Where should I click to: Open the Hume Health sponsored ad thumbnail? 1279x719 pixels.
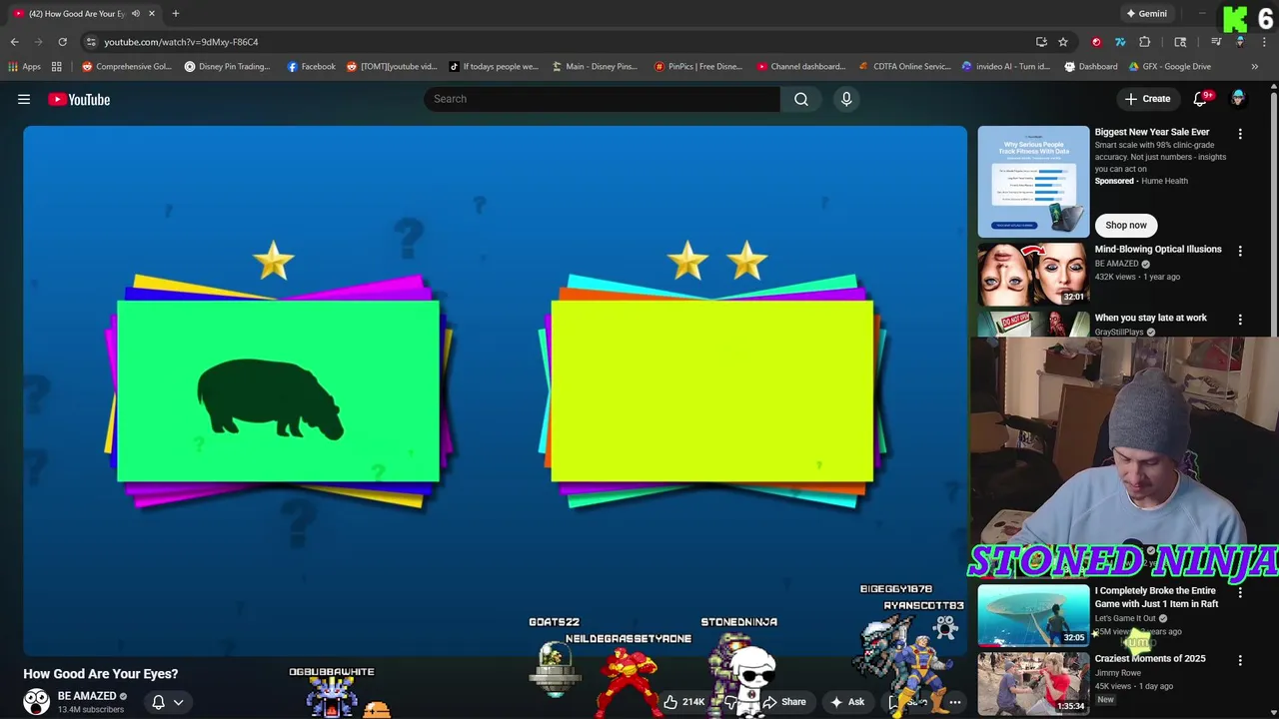pyautogui.click(x=1033, y=181)
